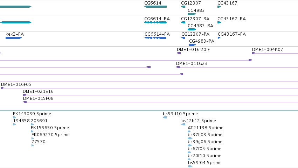The image size is (298, 168).
Task: Open the bs67f05.5prime EST label
Action: (205, 149)
